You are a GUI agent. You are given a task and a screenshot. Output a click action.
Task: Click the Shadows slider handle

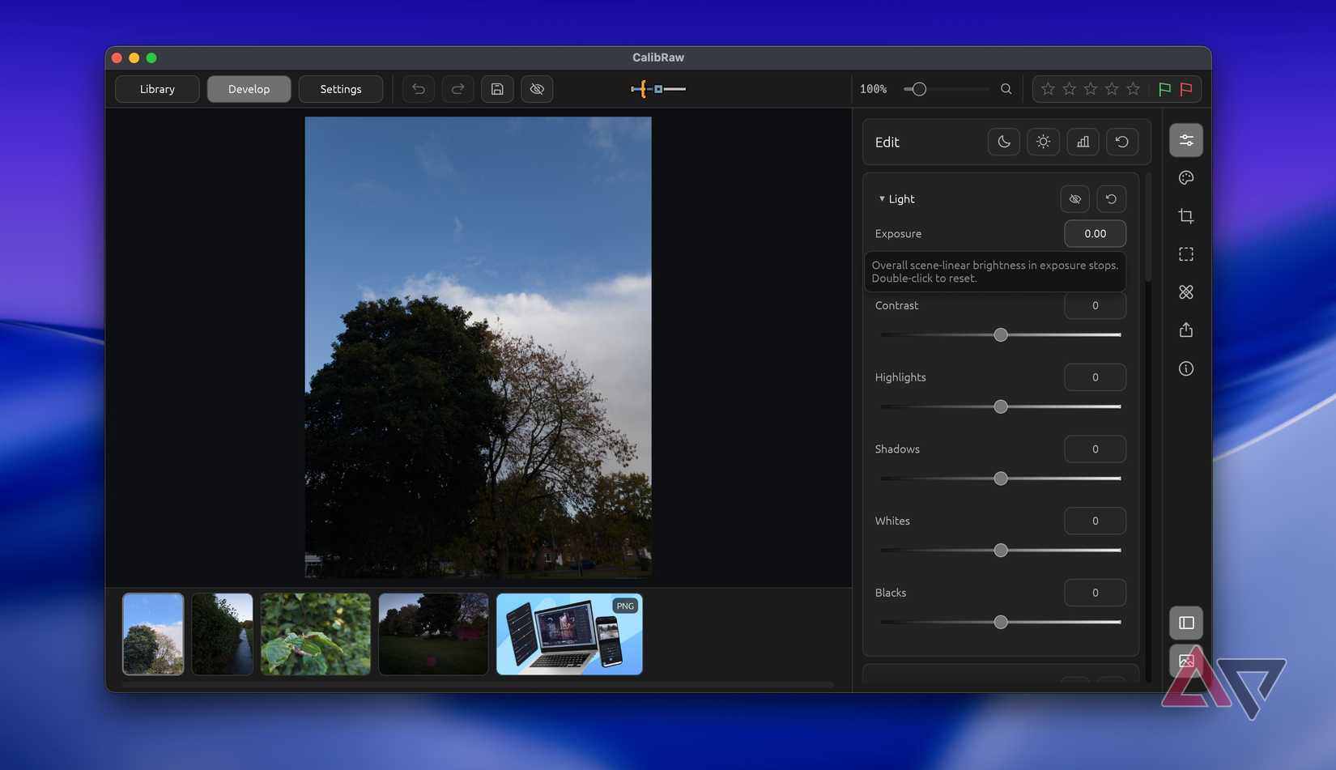click(1001, 479)
